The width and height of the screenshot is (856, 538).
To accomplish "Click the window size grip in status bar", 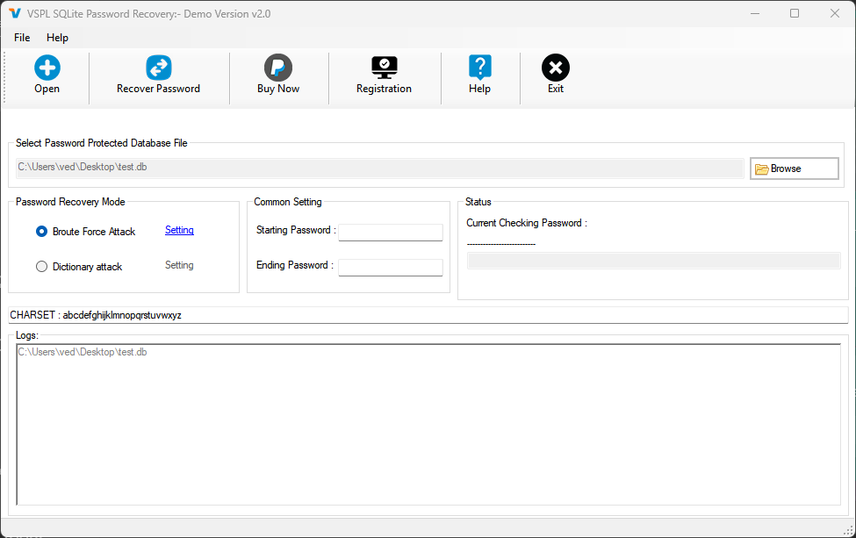I will click(x=848, y=530).
